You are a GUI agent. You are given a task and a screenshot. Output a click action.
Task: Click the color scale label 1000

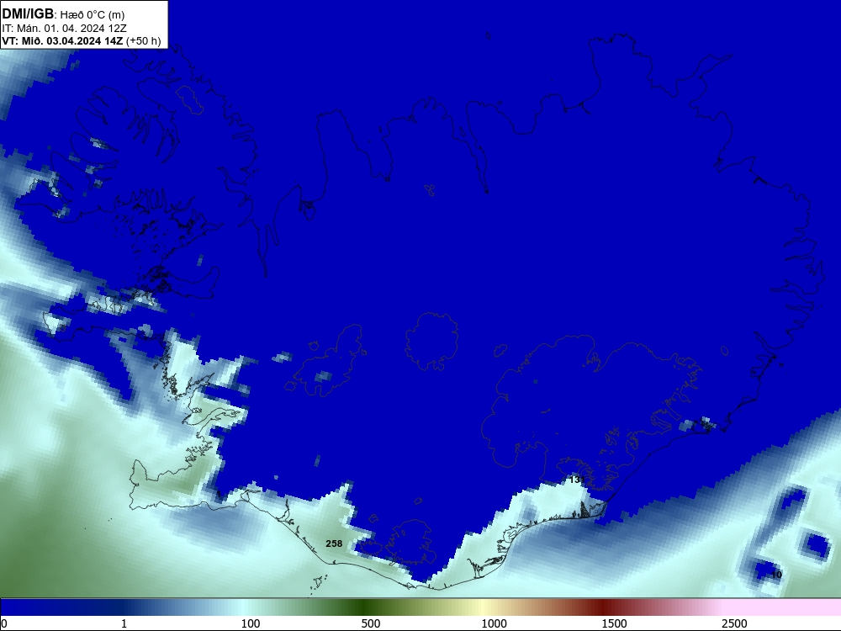pyautogui.click(x=494, y=623)
